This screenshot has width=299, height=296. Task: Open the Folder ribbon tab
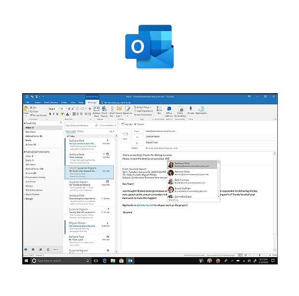(x=64, y=103)
